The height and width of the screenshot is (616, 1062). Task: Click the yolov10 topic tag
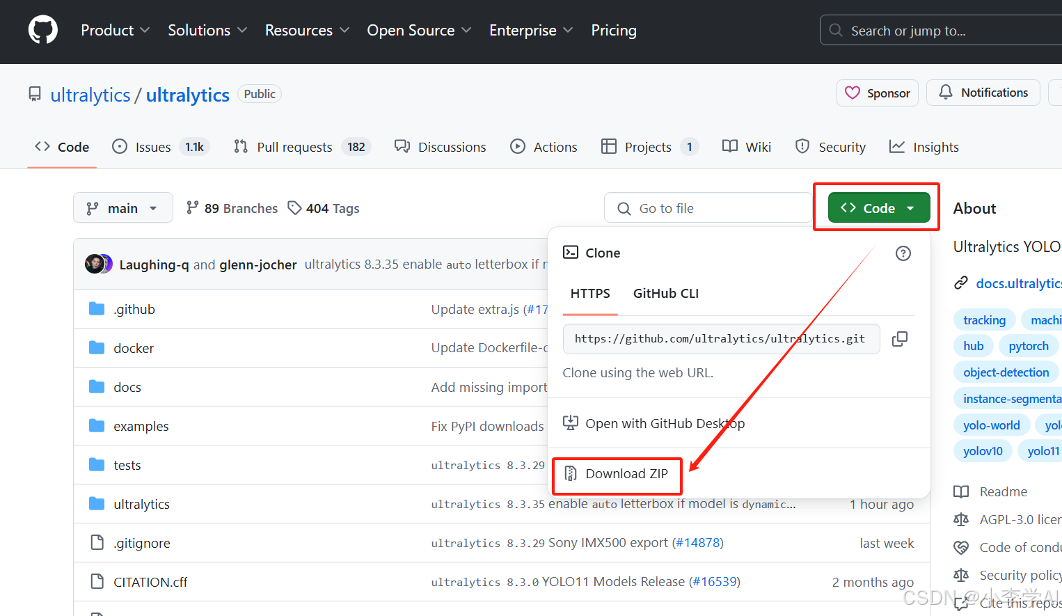click(983, 451)
